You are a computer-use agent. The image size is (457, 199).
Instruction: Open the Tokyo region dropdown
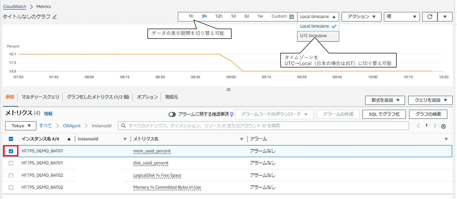click(x=21, y=126)
